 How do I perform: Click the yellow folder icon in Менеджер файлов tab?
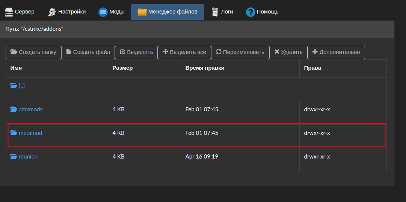click(142, 12)
